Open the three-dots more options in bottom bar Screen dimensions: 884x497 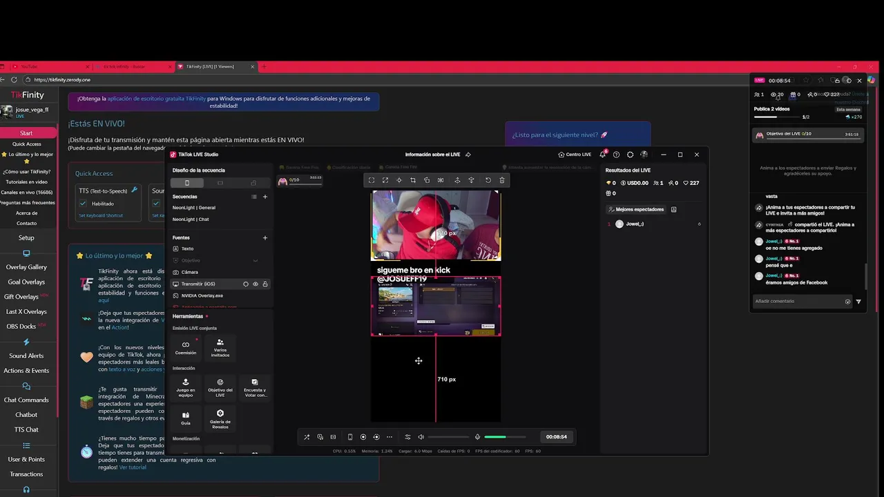point(390,437)
